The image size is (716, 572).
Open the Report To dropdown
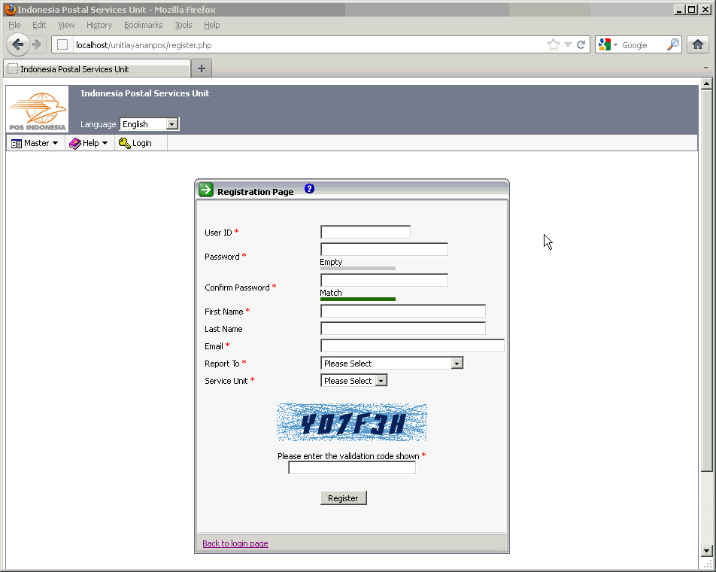click(x=457, y=363)
